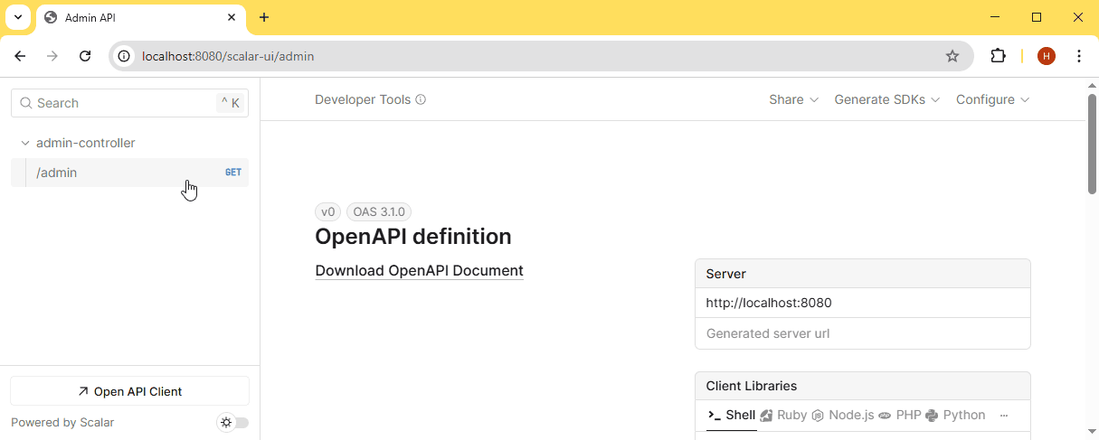
Task: Select the /admin GET endpoint
Action: click(129, 173)
